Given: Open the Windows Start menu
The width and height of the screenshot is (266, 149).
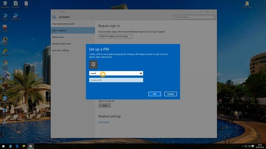Looking at the screenshot, I should pos(3,146).
